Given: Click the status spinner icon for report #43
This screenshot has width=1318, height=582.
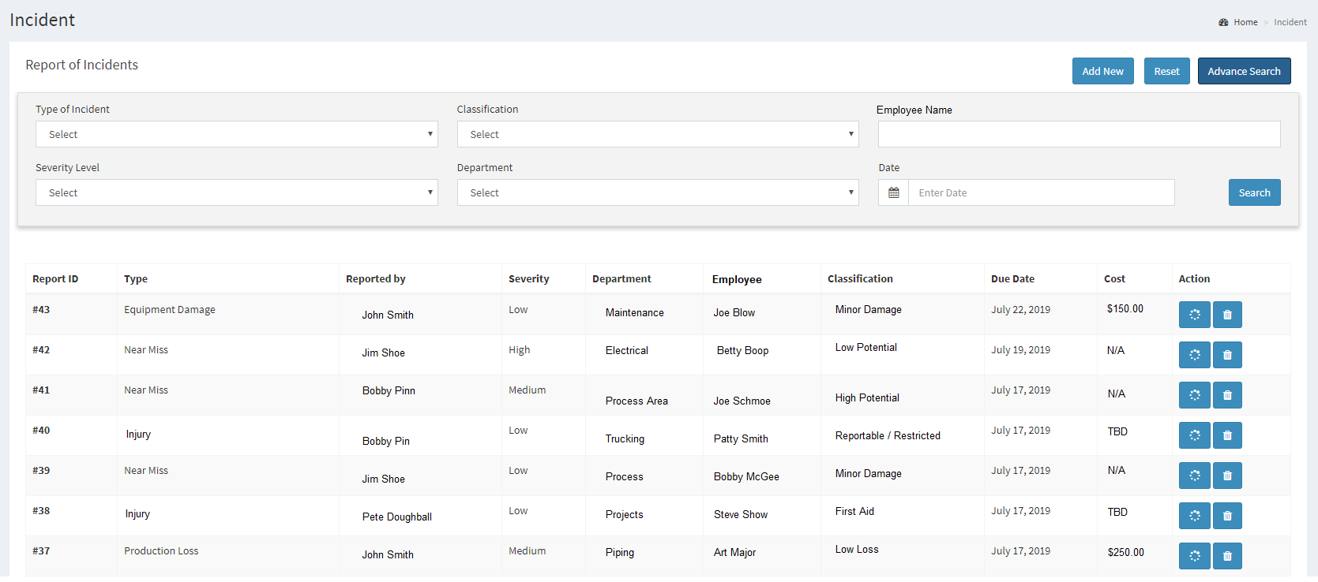Looking at the screenshot, I should [1194, 315].
